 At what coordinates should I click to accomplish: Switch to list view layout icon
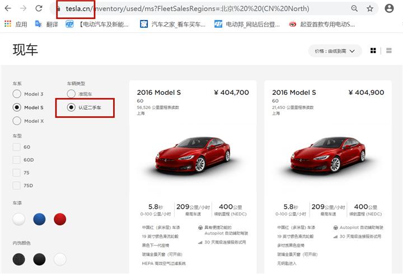coord(389,51)
